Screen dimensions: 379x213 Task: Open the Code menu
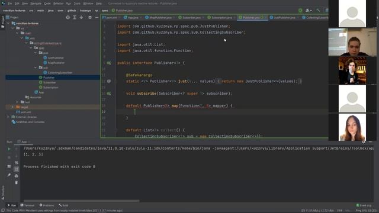pos(47,4)
